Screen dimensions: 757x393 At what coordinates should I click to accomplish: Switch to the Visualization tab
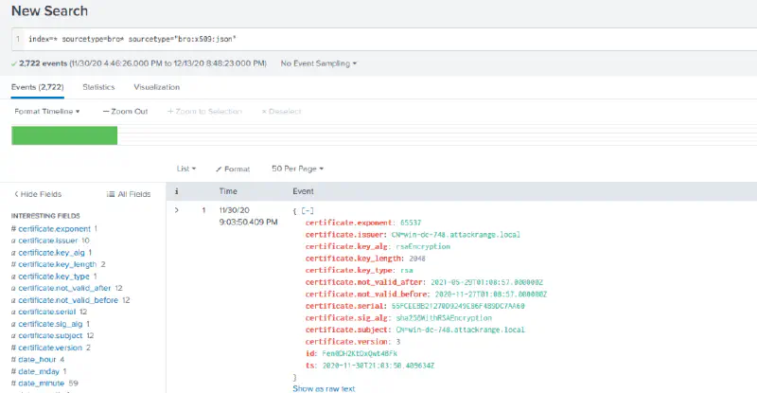[x=156, y=87]
